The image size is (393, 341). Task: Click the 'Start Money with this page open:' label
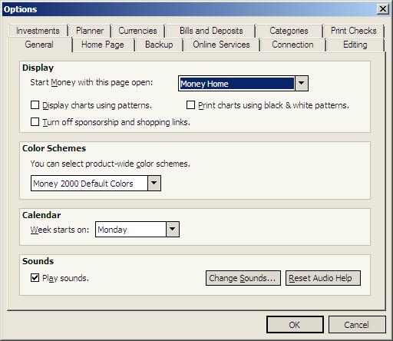coord(91,82)
